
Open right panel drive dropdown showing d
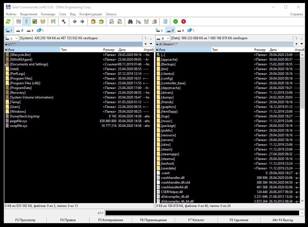coord(162,38)
